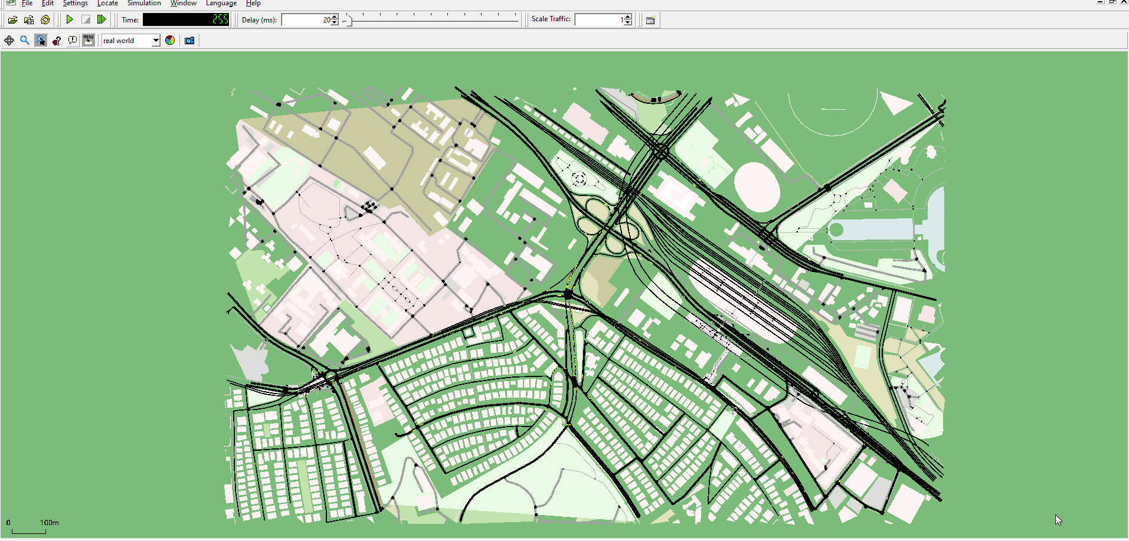
Task: Start the simulation with the green play button
Action: (70, 19)
